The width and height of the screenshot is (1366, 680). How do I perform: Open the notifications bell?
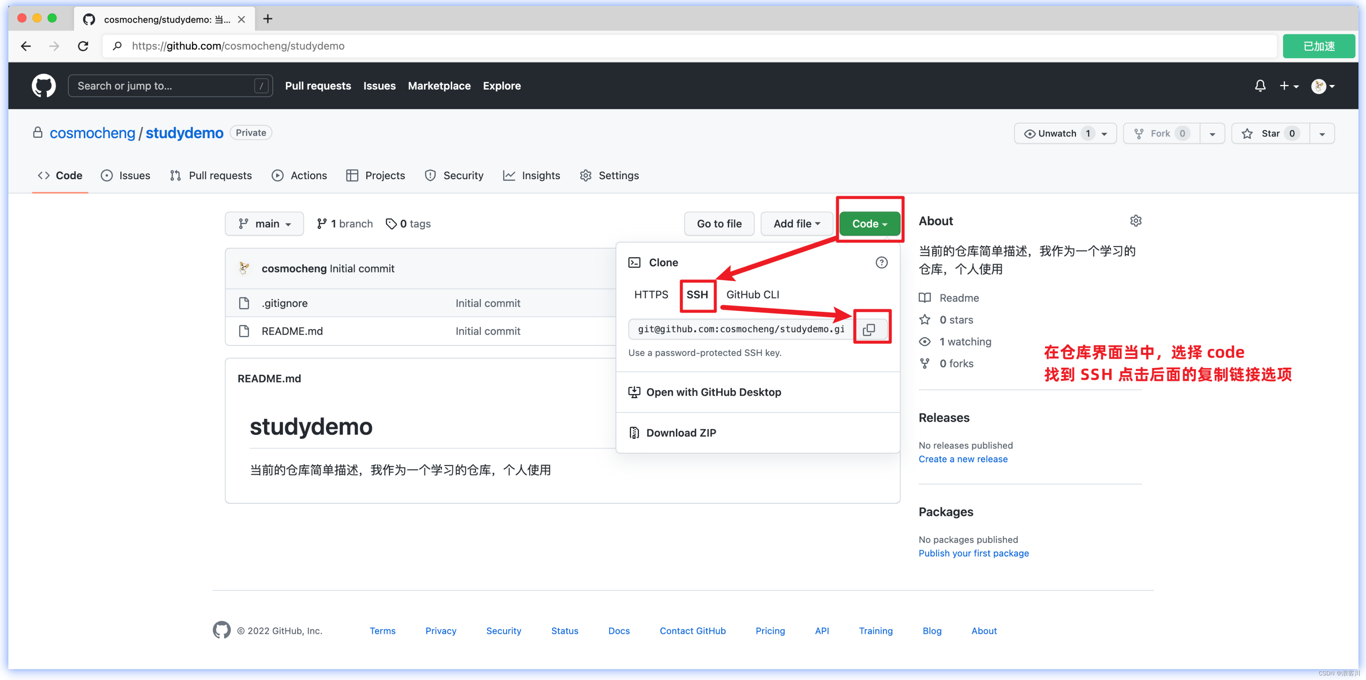tap(1260, 85)
